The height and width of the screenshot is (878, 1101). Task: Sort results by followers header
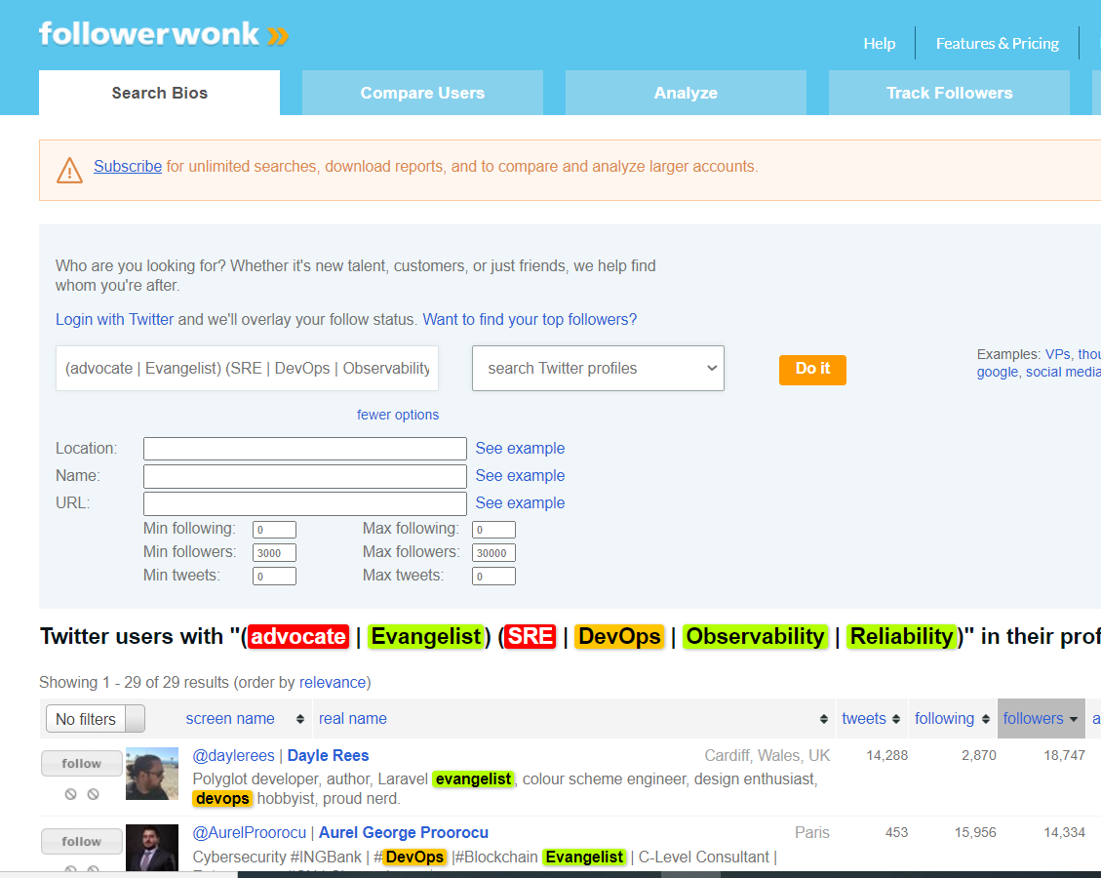pyautogui.click(x=1033, y=719)
